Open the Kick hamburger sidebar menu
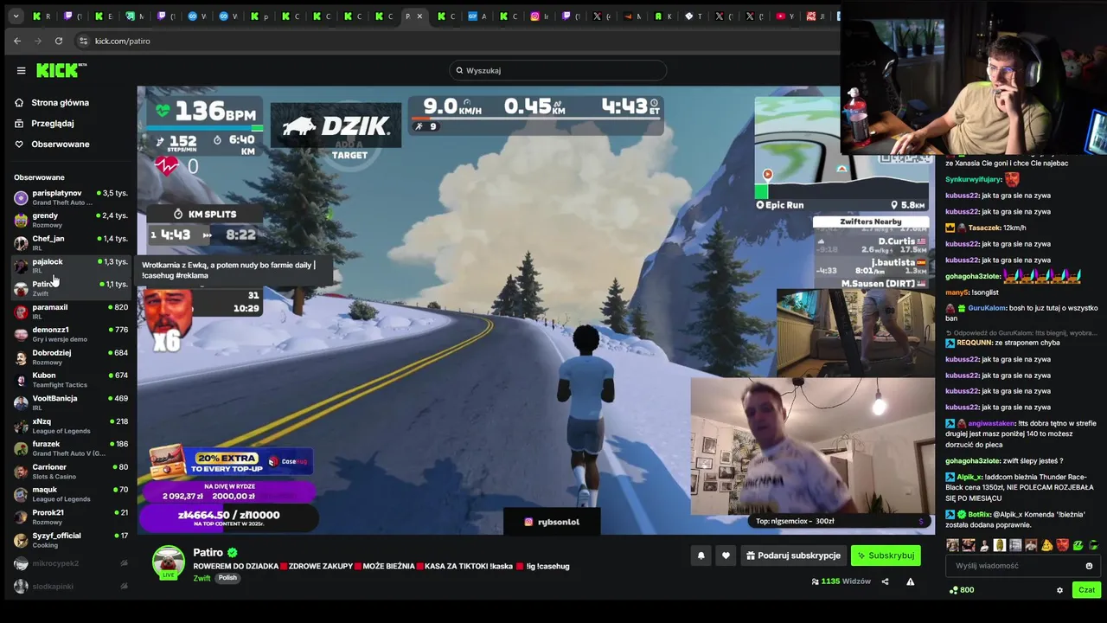The width and height of the screenshot is (1107, 623). pyautogui.click(x=21, y=70)
